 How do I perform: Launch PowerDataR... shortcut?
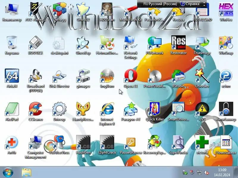[x=154, y=78]
